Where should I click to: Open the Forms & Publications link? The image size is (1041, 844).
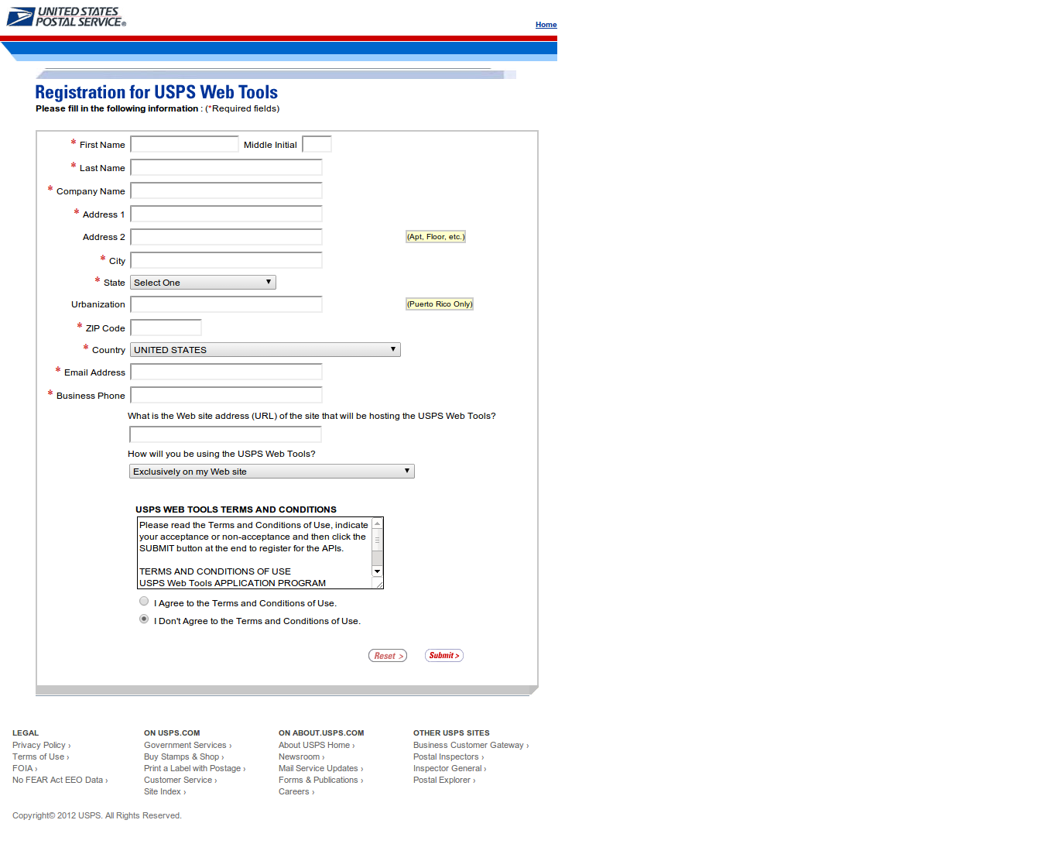click(320, 781)
